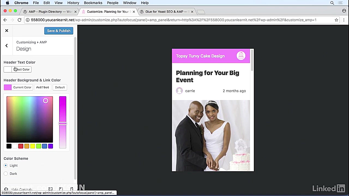Click the hex color field showing #e878e6
This screenshot has width=349, height=196.
click(43, 87)
